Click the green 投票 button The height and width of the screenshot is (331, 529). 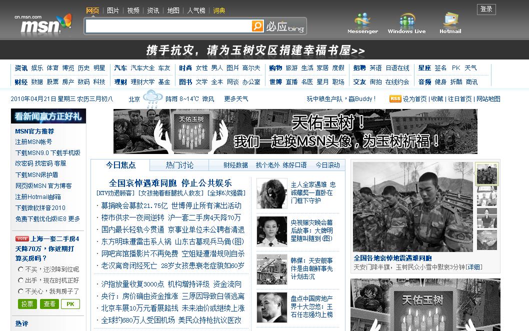click(27, 304)
